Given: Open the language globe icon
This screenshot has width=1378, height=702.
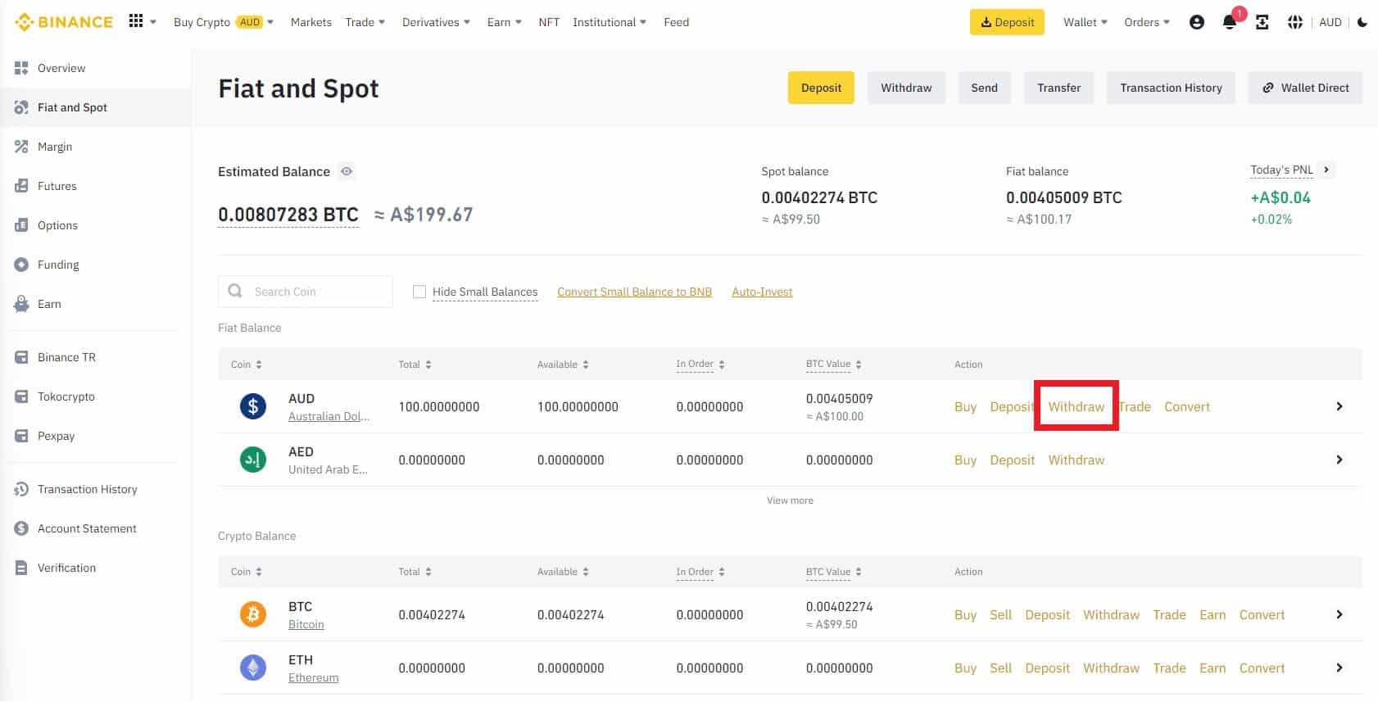Looking at the screenshot, I should pyautogui.click(x=1294, y=23).
